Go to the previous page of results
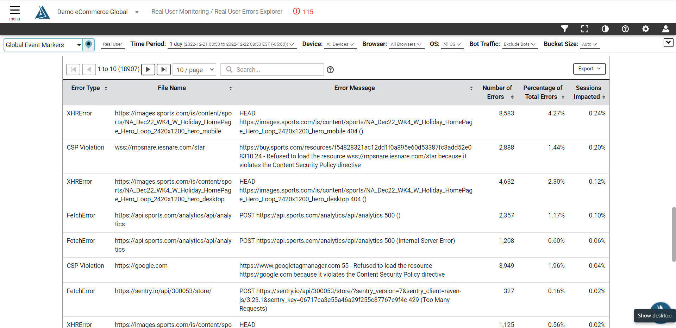The width and height of the screenshot is (676, 328). click(x=89, y=69)
